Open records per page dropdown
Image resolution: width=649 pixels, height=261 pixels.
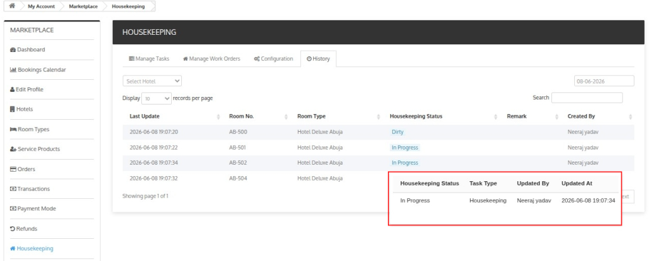point(157,98)
